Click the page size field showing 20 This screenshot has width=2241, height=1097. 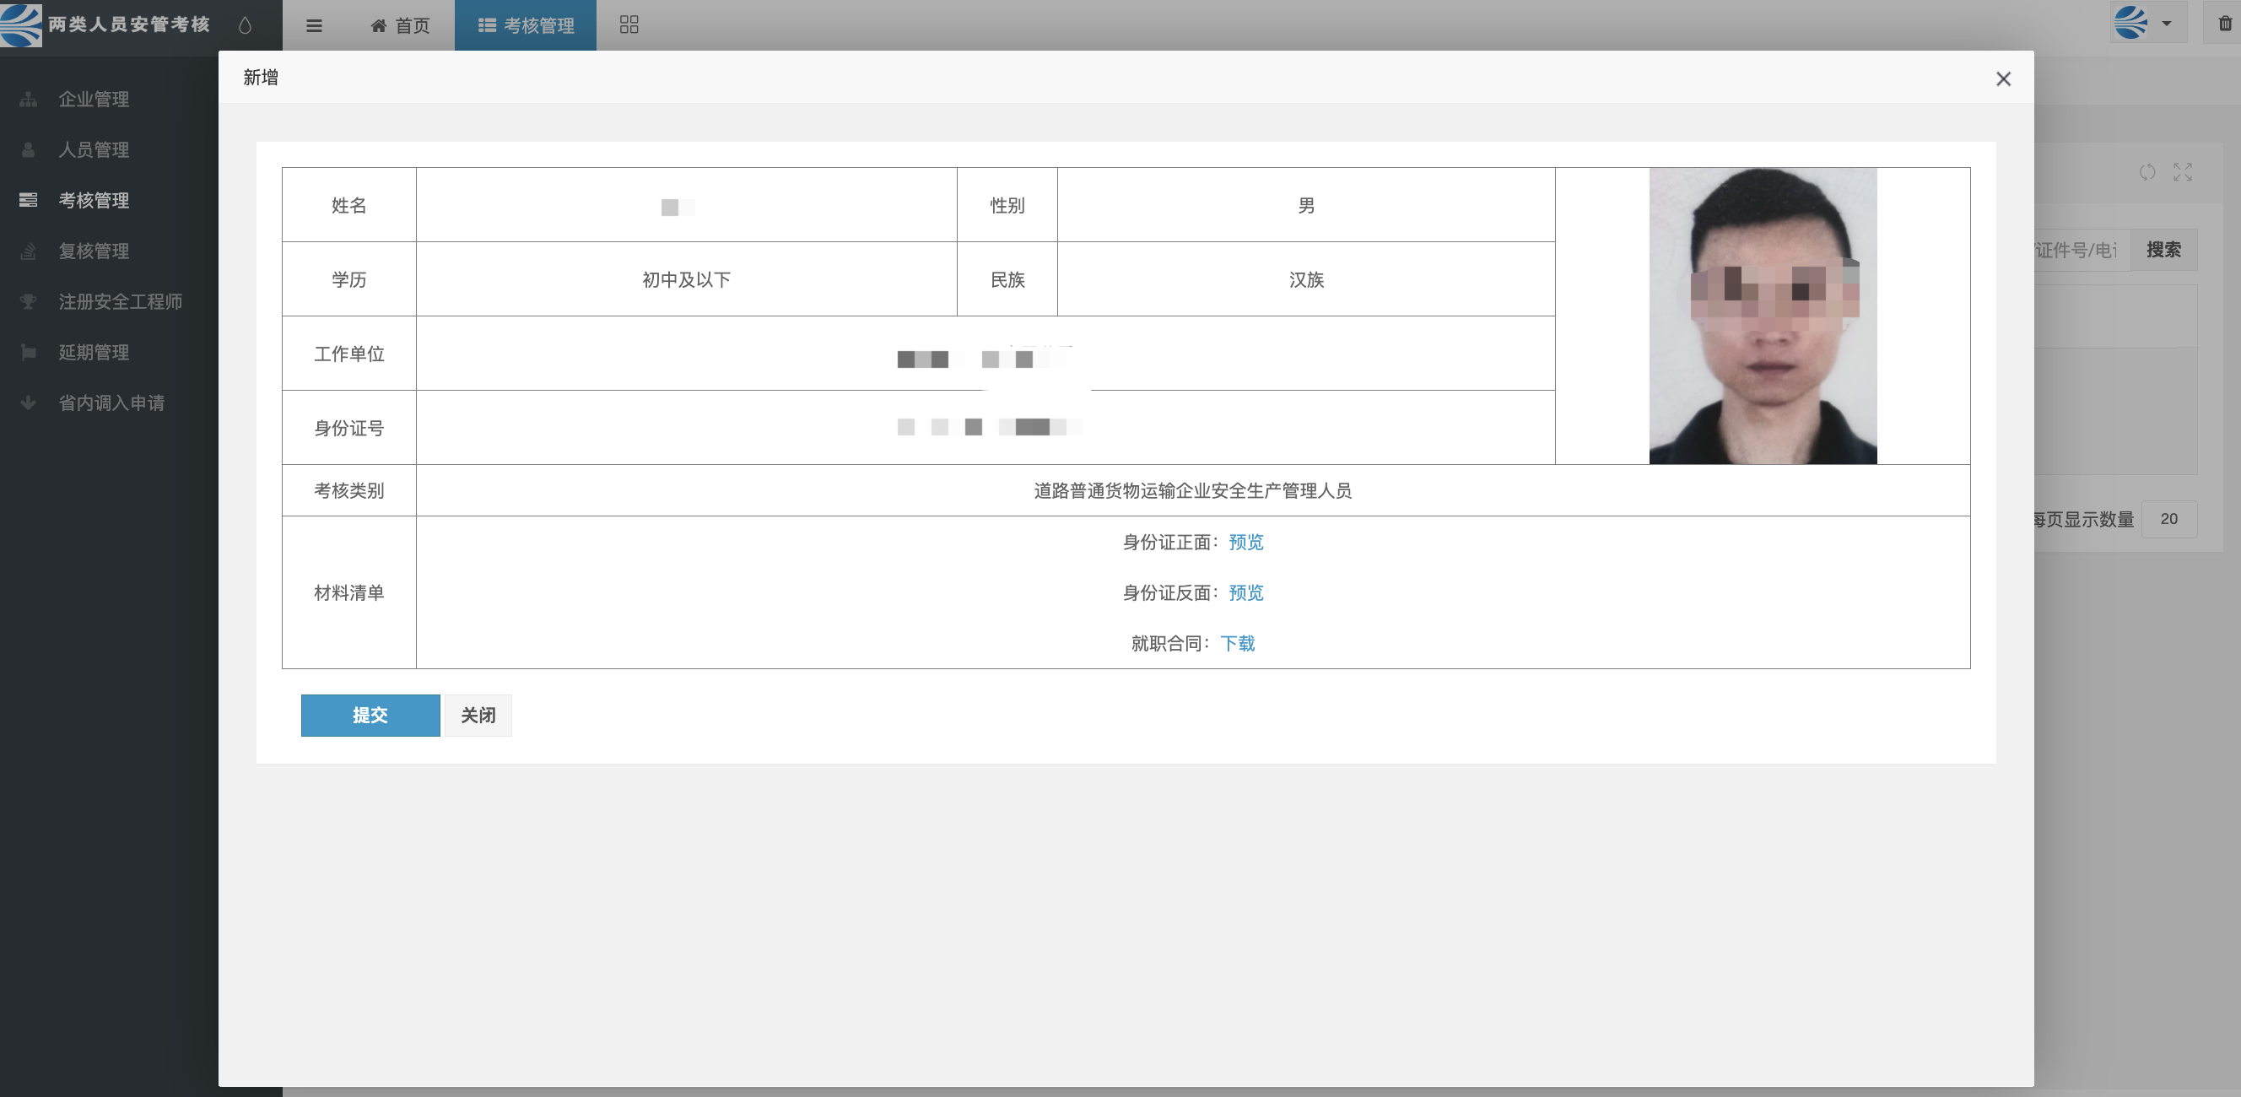point(2168,518)
